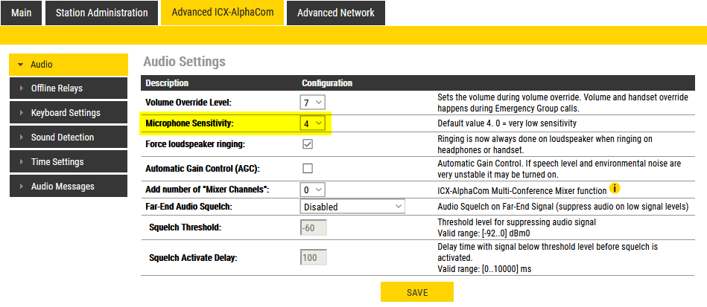Click Squelch Activate Delay input field

click(x=314, y=258)
